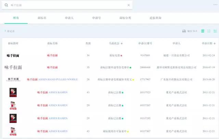Click the date 2016-07-19
The width and height of the screenshot is (219, 139).
[x=209, y=68]
